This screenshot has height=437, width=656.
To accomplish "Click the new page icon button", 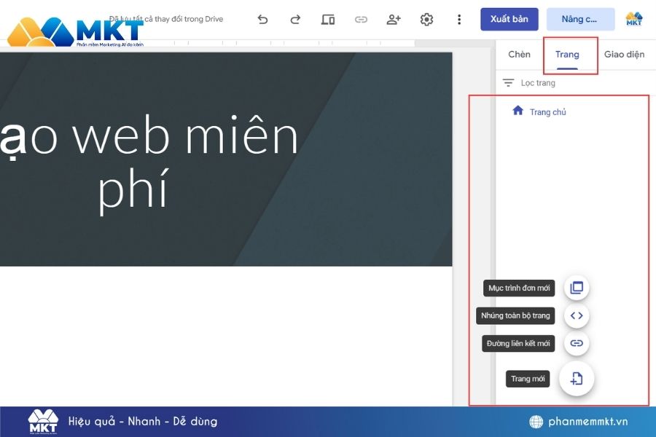I will point(577,379).
